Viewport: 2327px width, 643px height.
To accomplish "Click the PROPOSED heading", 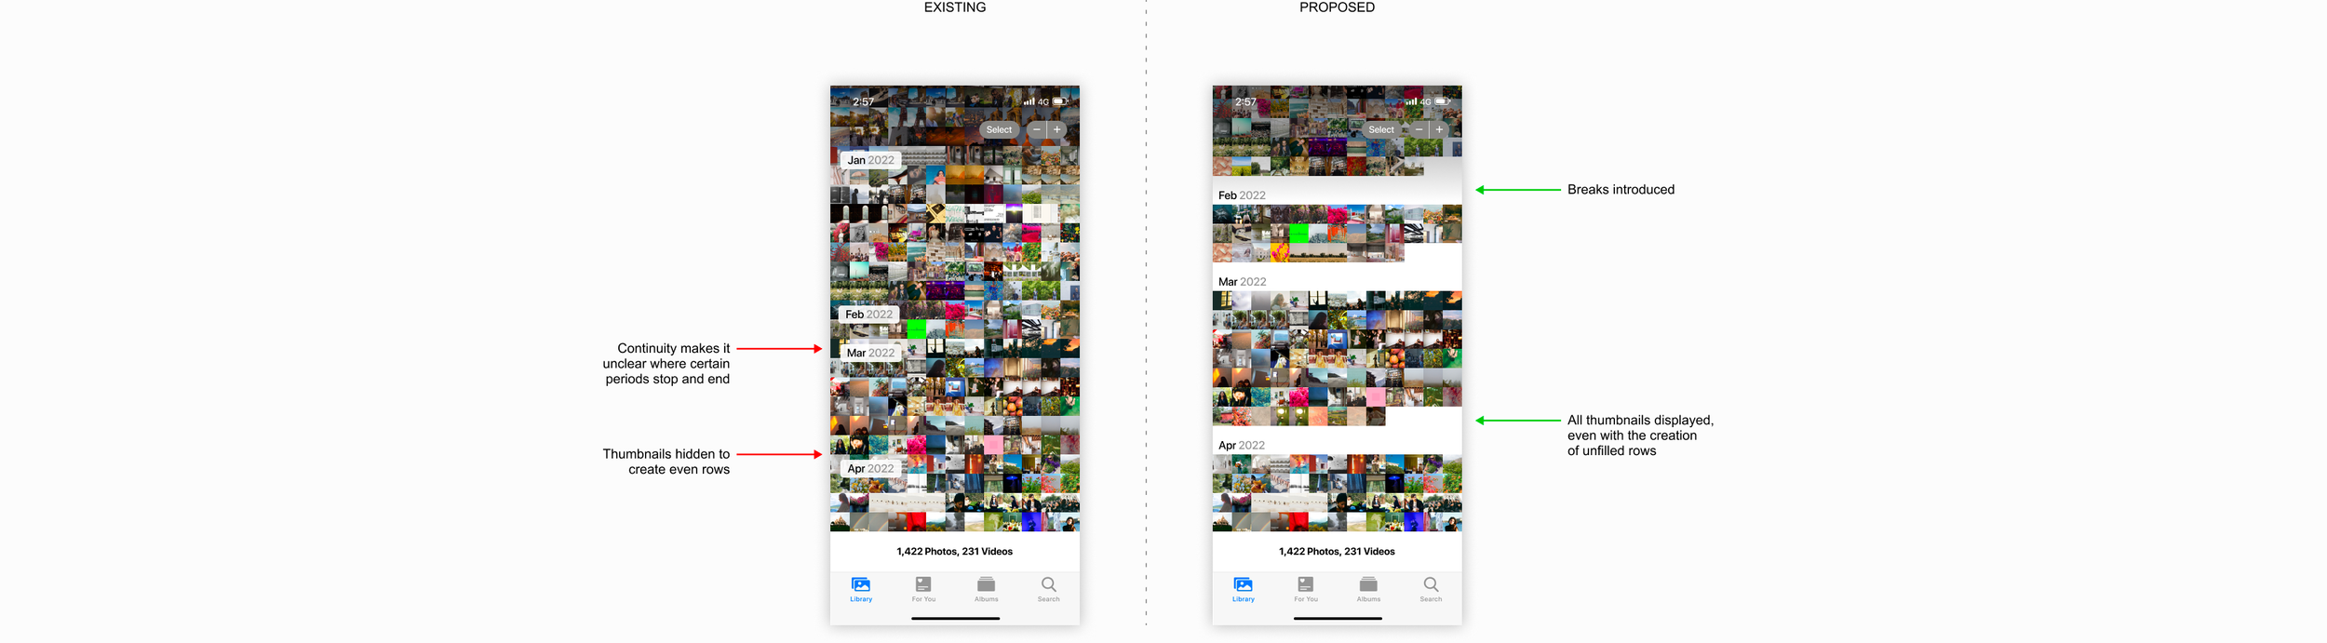I will 1337,7.
